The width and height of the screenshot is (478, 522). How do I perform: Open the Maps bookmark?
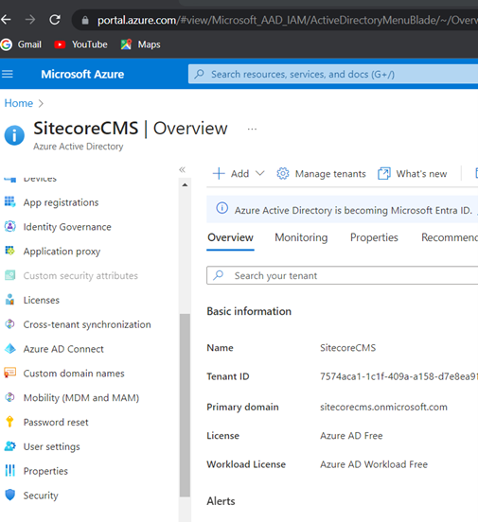140,44
